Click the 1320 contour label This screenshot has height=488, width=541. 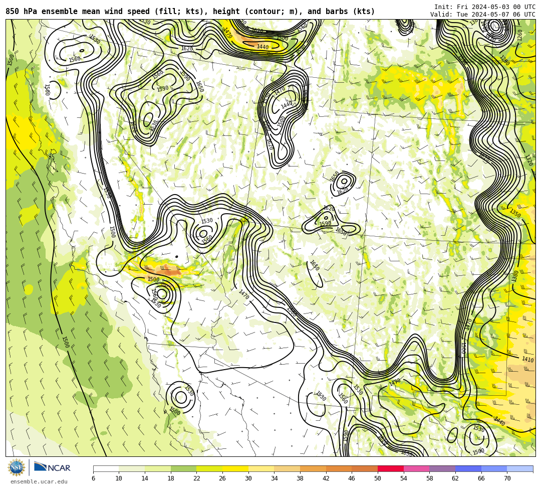529,160
